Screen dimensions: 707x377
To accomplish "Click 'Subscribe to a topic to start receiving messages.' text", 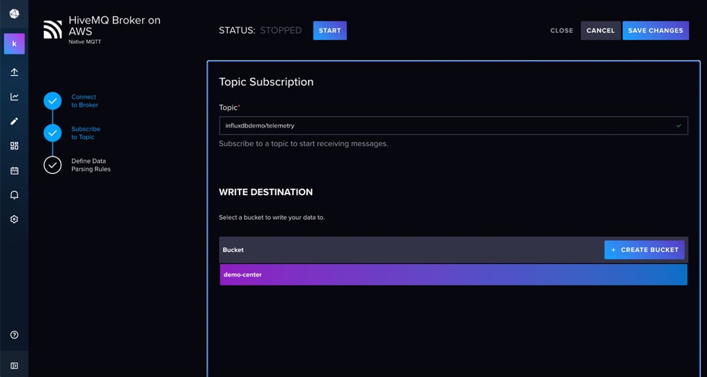I will pos(304,144).
